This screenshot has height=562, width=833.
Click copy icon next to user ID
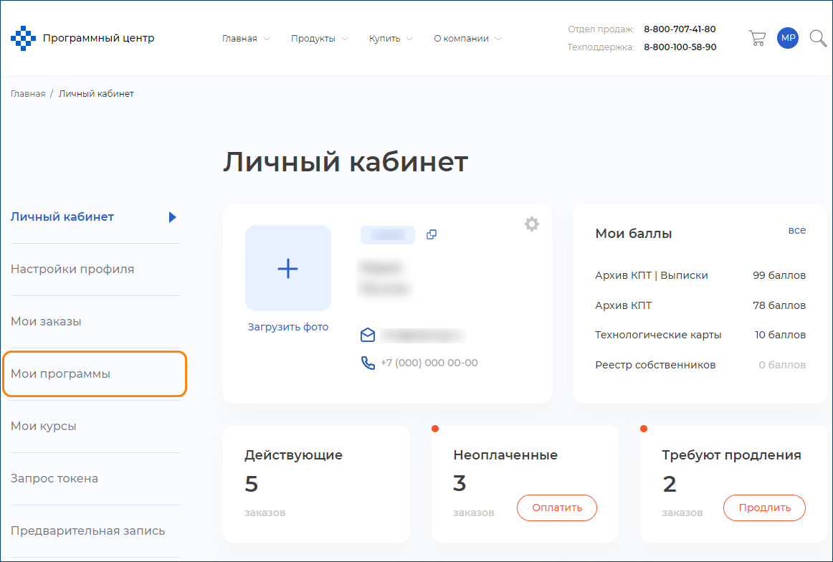[432, 234]
